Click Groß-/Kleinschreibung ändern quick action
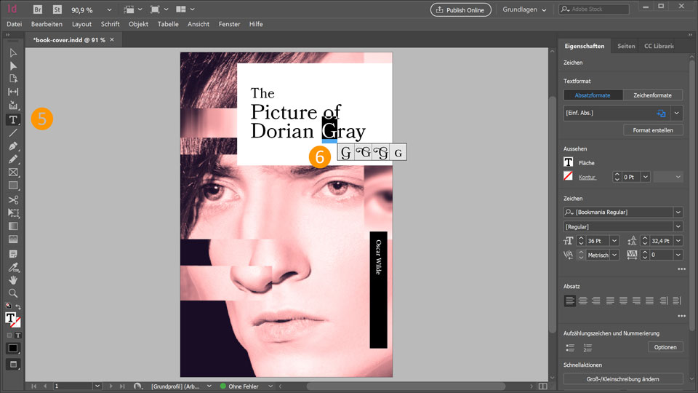The image size is (698, 393). [x=623, y=378]
